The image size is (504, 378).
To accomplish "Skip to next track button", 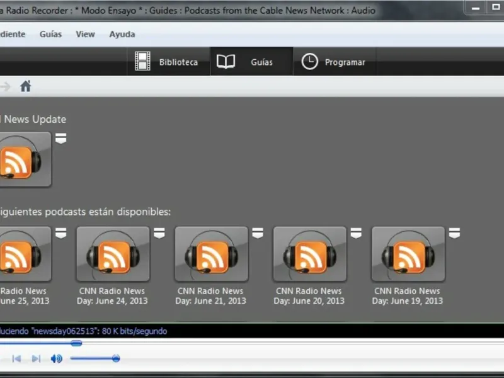I will (36, 358).
